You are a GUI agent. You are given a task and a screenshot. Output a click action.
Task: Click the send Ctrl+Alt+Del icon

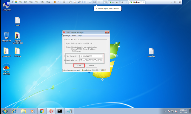64,2
